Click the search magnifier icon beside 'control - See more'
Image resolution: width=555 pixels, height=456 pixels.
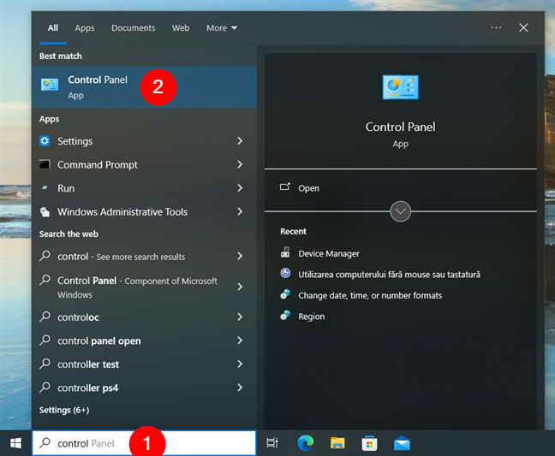click(45, 256)
